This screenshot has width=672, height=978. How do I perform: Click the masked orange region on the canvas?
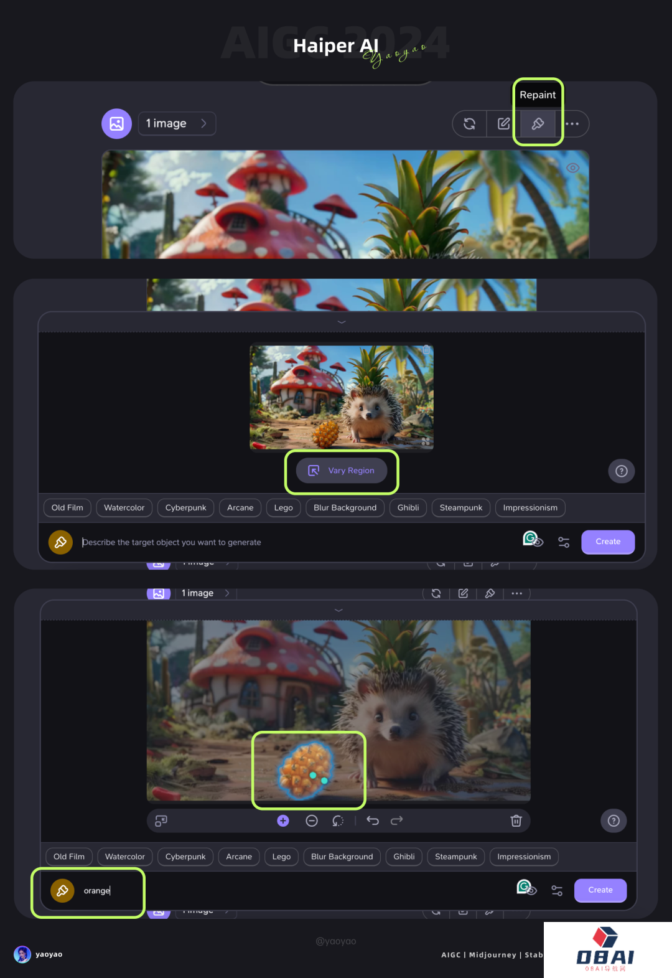(x=306, y=770)
